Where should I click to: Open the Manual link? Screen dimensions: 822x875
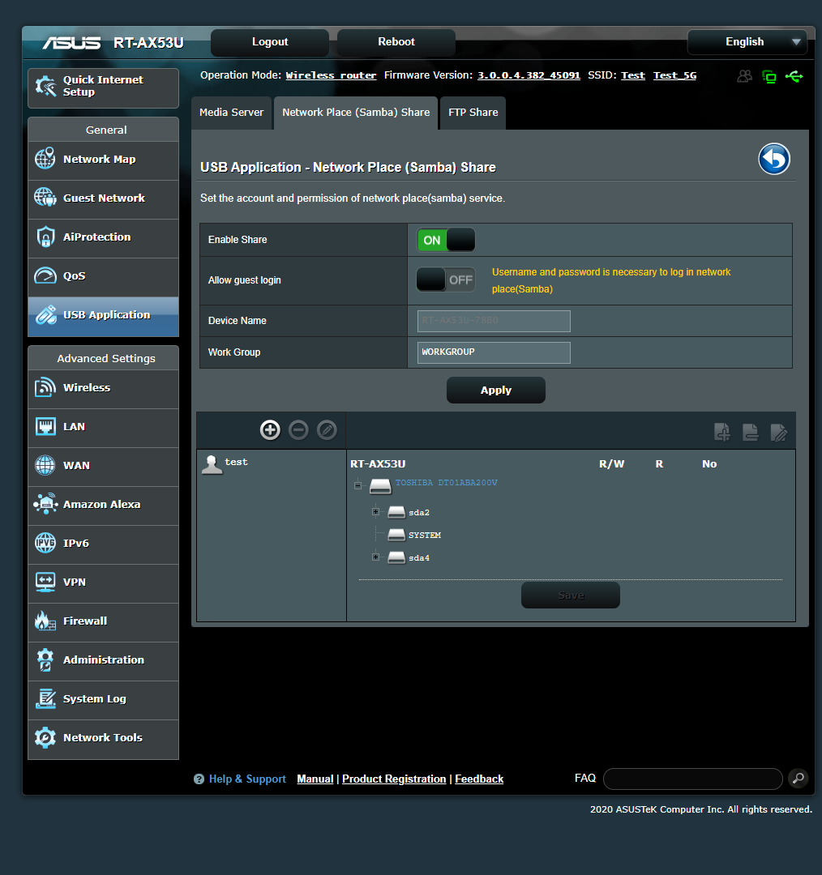315,779
